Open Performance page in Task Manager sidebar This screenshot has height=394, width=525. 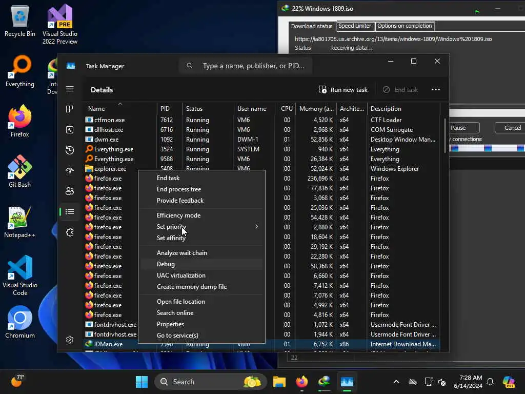click(70, 130)
